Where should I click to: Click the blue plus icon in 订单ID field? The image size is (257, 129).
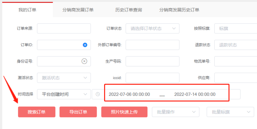[85, 45]
